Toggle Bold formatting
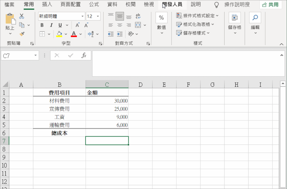 click(x=42, y=25)
